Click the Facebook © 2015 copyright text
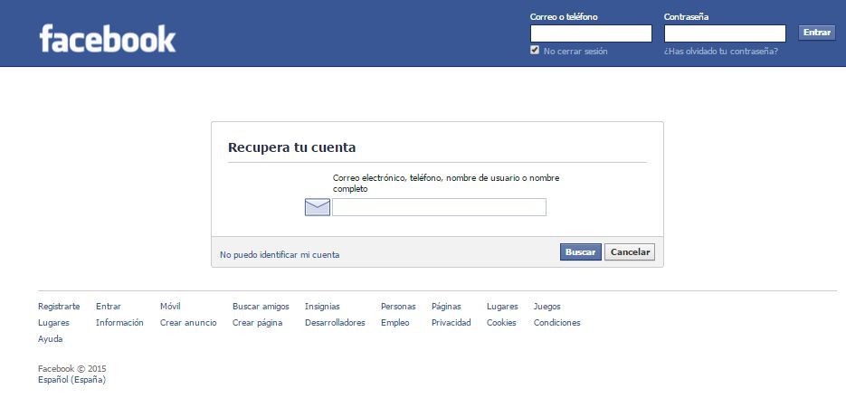This screenshot has height=417, width=846. click(x=71, y=369)
